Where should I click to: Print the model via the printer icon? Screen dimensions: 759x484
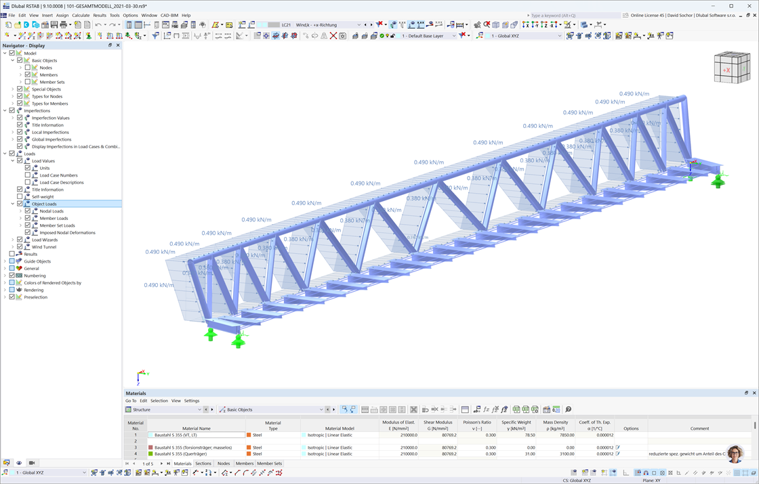click(64, 26)
